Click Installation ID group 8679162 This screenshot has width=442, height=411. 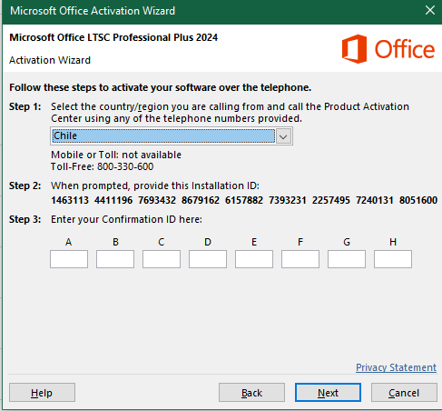tap(201, 200)
